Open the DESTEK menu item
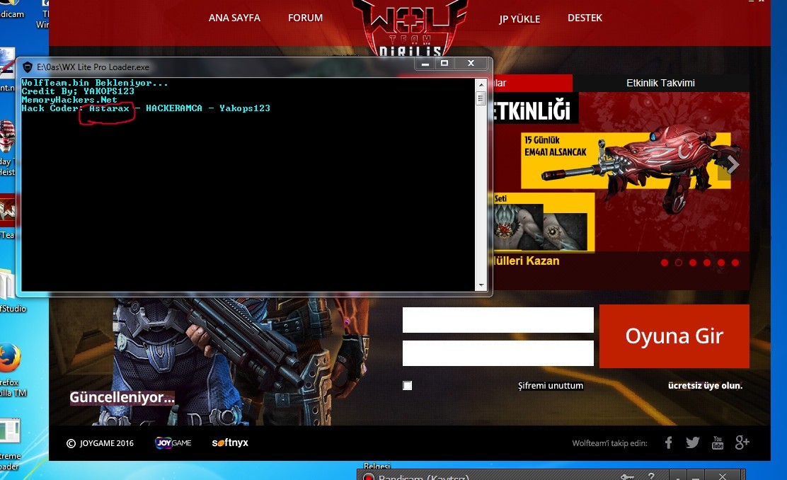The height and width of the screenshot is (480, 787). click(585, 18)
